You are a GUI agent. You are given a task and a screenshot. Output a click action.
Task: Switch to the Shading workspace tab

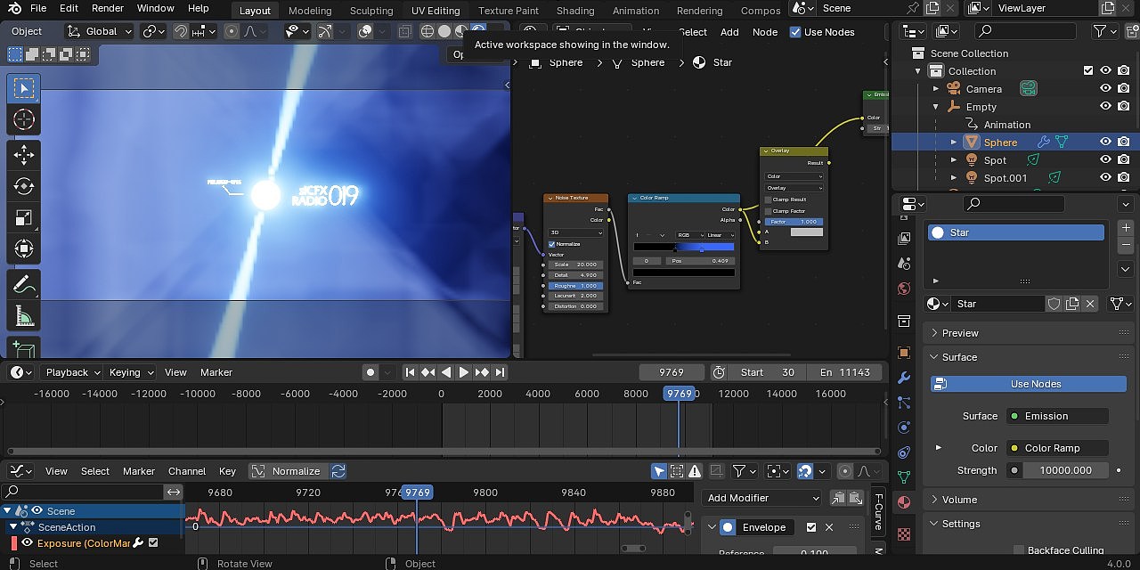coord(575,11)
